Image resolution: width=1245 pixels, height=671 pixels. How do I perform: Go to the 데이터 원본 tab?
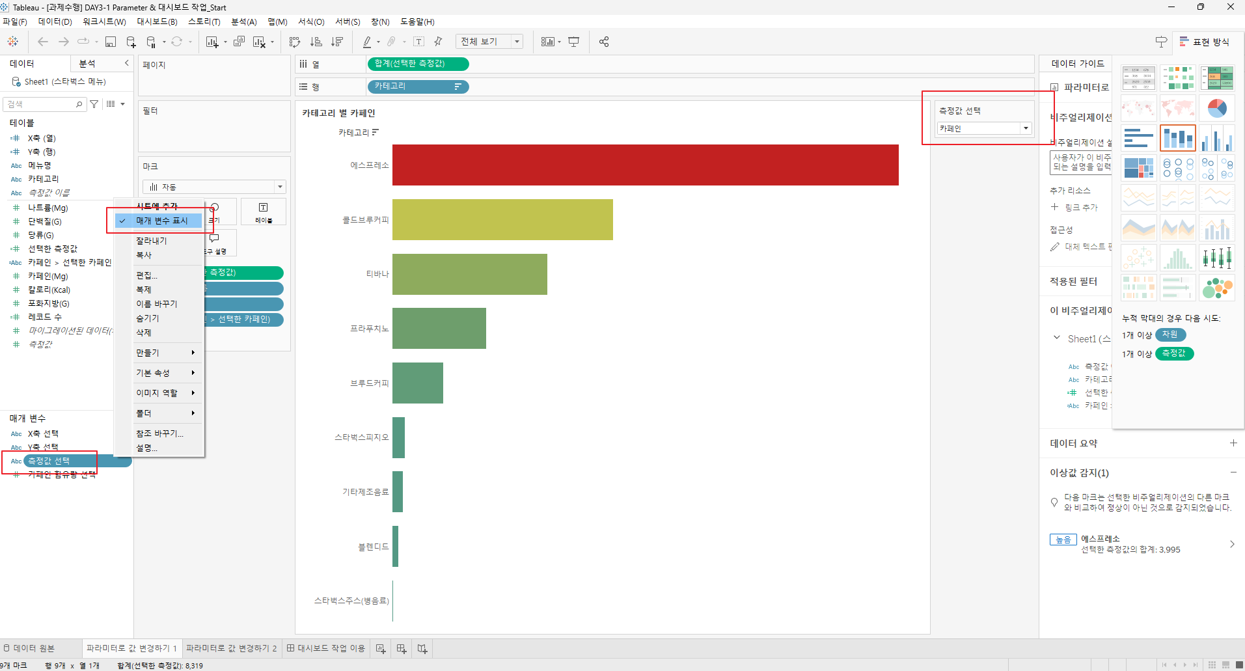pos(29,648)
